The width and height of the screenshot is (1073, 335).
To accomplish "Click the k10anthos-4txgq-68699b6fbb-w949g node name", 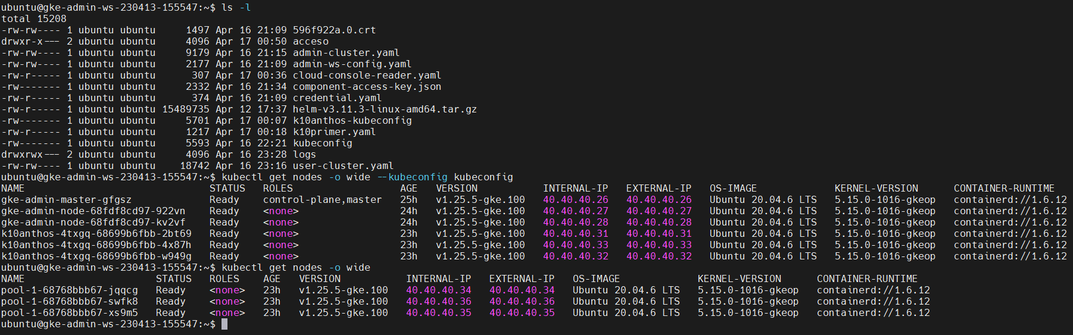I will 96,256.
